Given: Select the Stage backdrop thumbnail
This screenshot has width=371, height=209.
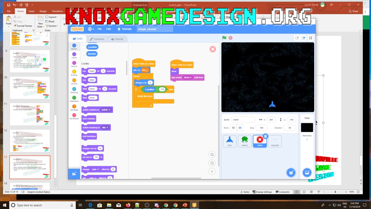Looking at the screenshot, I should coord(307,127).
